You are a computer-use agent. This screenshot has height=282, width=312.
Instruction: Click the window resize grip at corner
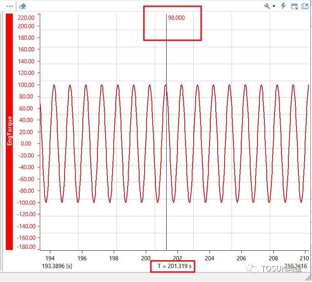tap(309, 278)
